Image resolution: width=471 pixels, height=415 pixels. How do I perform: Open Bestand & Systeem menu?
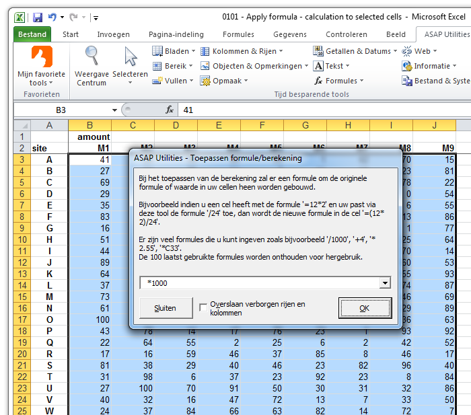pos(436,81)
